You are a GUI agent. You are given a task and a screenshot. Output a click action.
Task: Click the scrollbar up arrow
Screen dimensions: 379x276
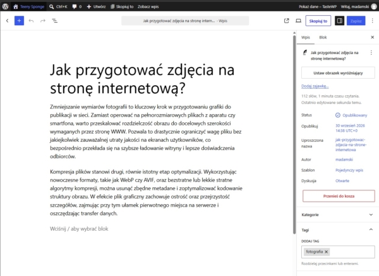(294, 33)
